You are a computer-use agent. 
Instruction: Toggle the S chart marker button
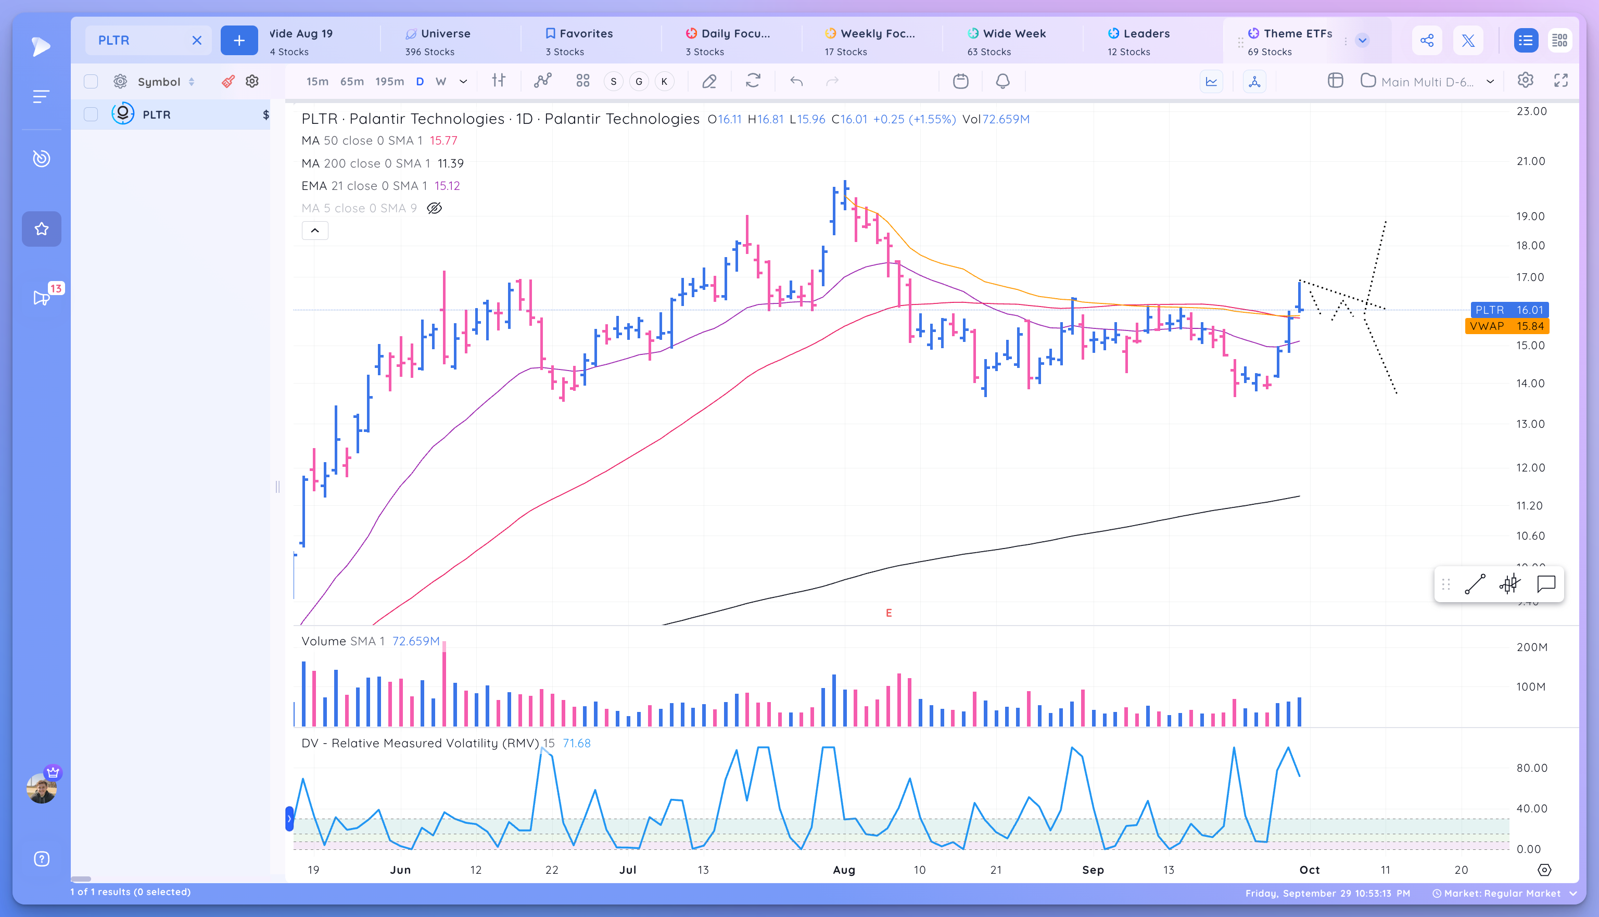tap(613, 81)
